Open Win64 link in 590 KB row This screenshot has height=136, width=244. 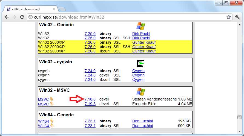tap(44, 126)
